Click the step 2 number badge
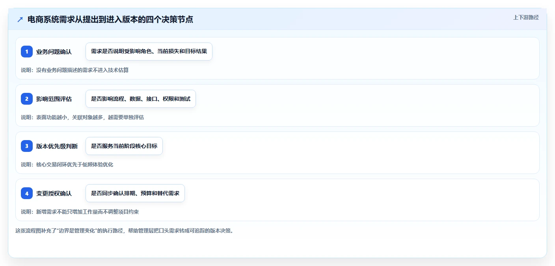This screenshot has height=266, width=555. tap(27, 99)
